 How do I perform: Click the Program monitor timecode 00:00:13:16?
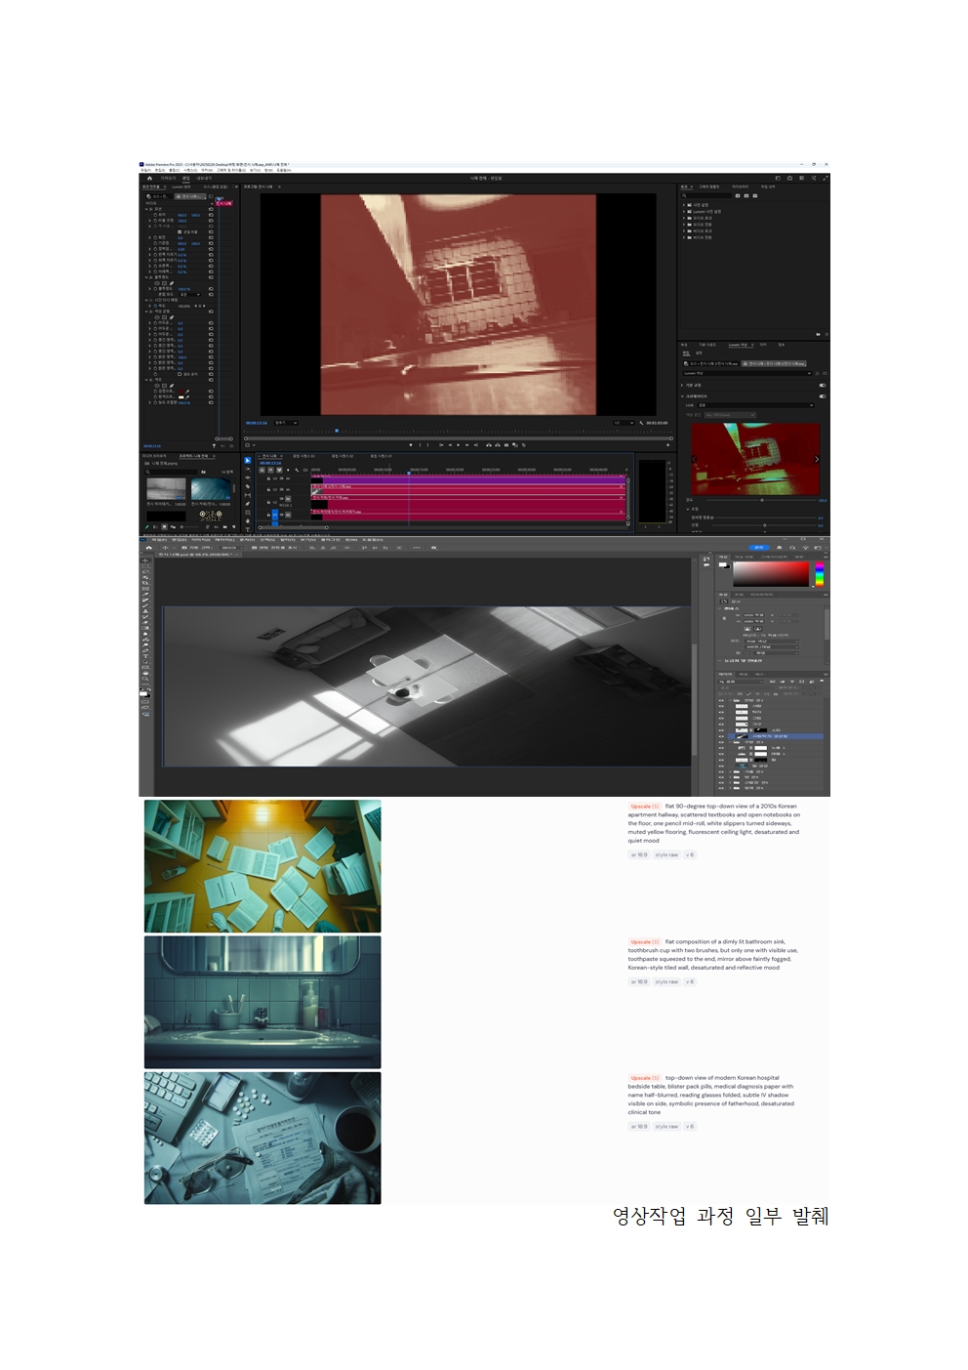257,423
